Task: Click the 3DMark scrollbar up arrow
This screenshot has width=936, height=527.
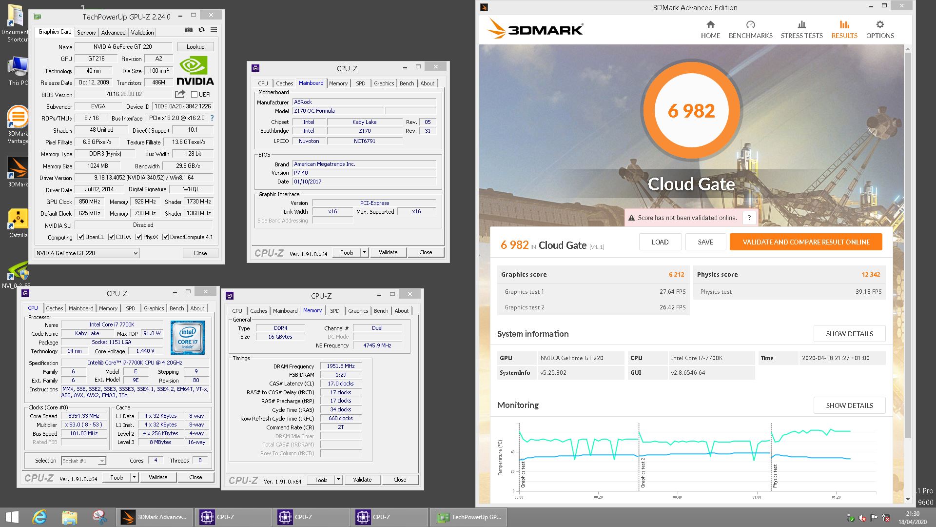Action: click(x=908, y=49)
